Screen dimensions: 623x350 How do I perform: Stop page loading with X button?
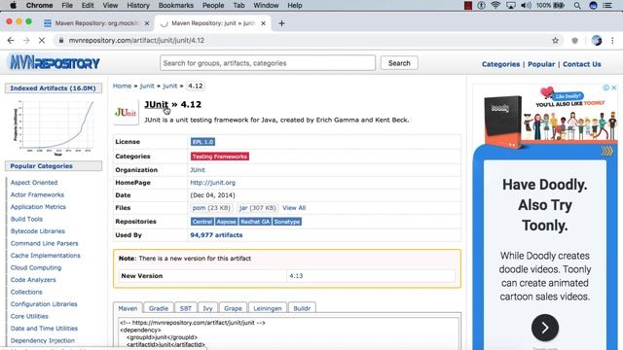(42, 41)
